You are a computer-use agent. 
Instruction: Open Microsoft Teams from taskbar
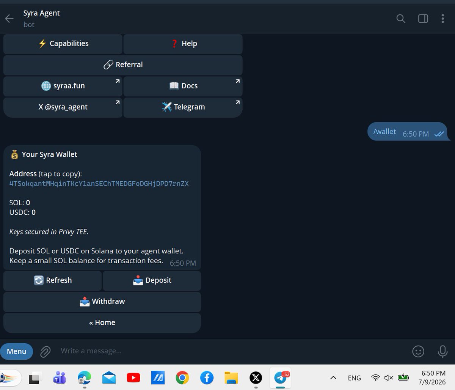click(59, 378)
